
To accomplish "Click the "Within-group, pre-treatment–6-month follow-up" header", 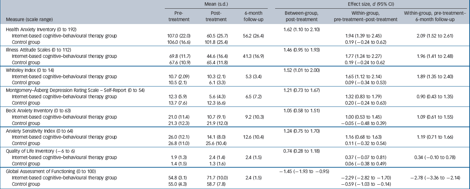I will point(435,16).
